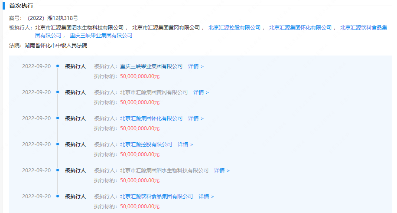Click 北京汇源控股有限公司 in top 被执行人 list

click(234, 27)
